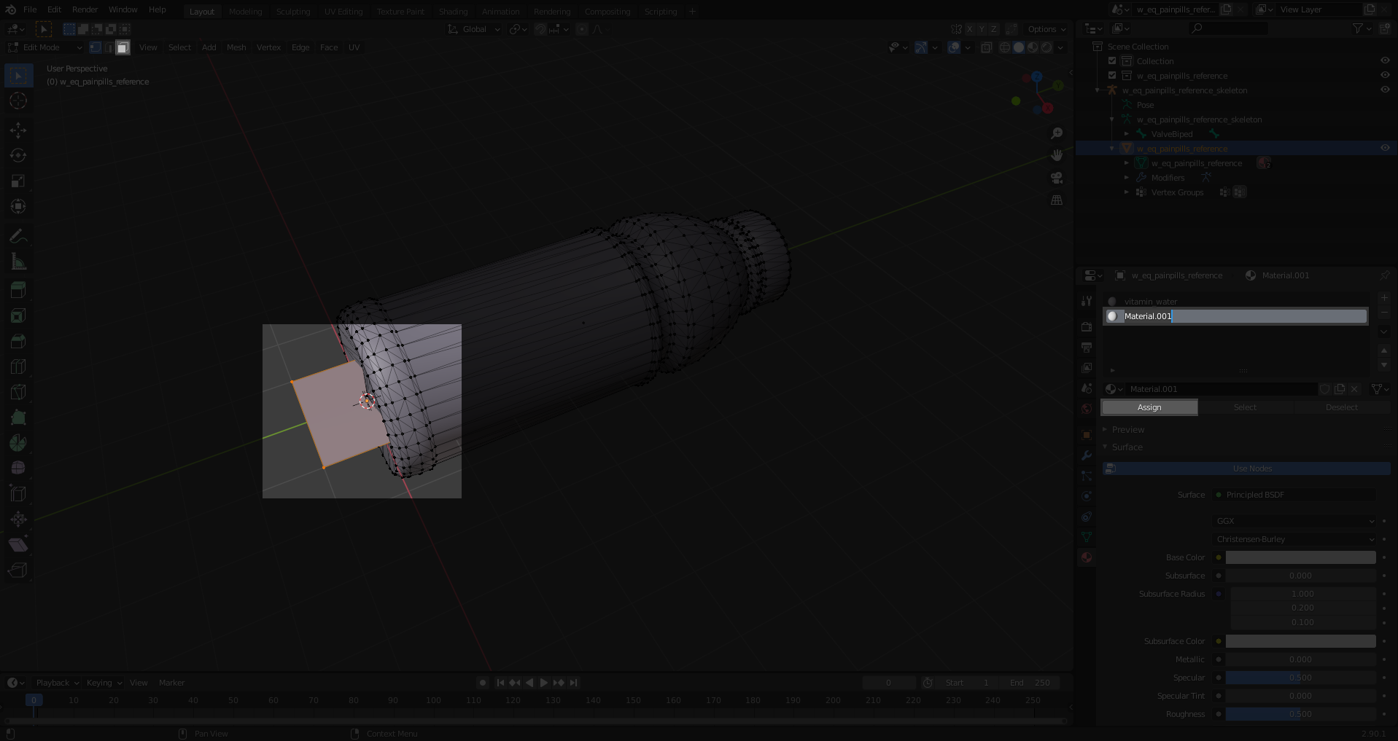Expand the Modifiers entry in outliner
This screenshot has height=741, width=1398.
click(x=1127, y=178)
